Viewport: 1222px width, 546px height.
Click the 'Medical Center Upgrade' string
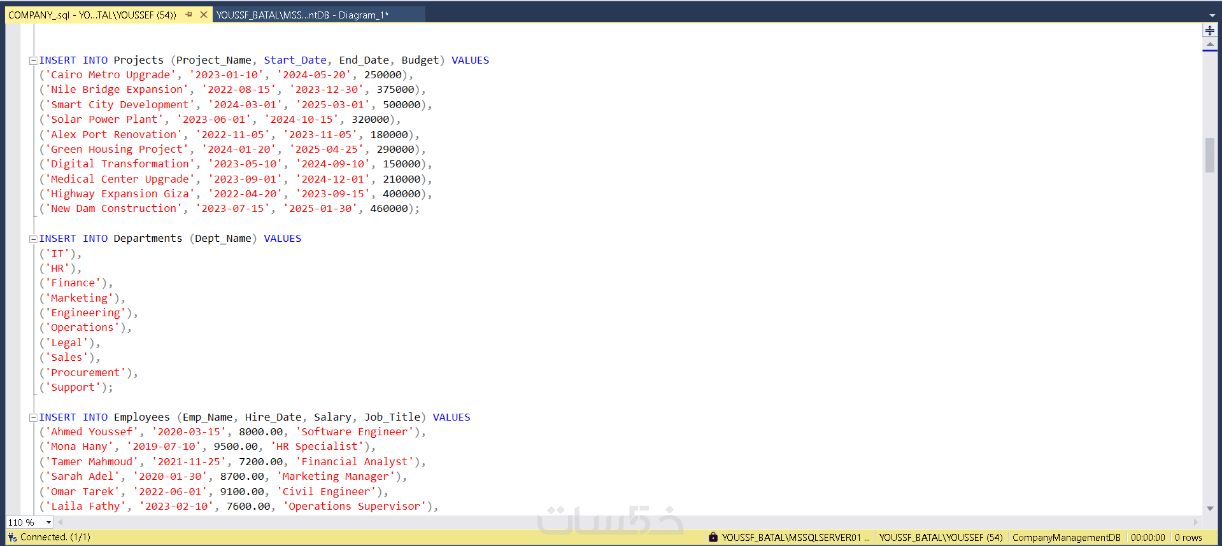pyautogui.click(x=120, y=179)
